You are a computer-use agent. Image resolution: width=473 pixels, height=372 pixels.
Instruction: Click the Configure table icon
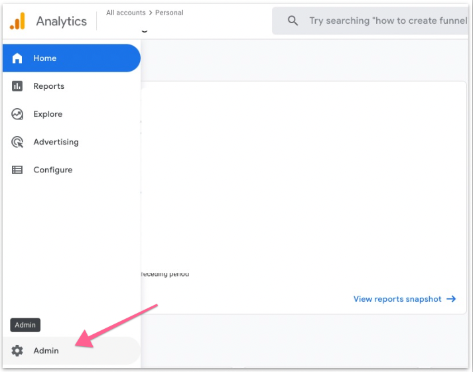[x=18, y=170]
